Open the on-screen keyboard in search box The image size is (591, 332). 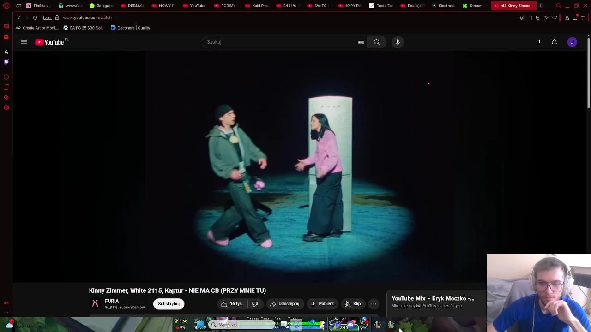(361, 42)
